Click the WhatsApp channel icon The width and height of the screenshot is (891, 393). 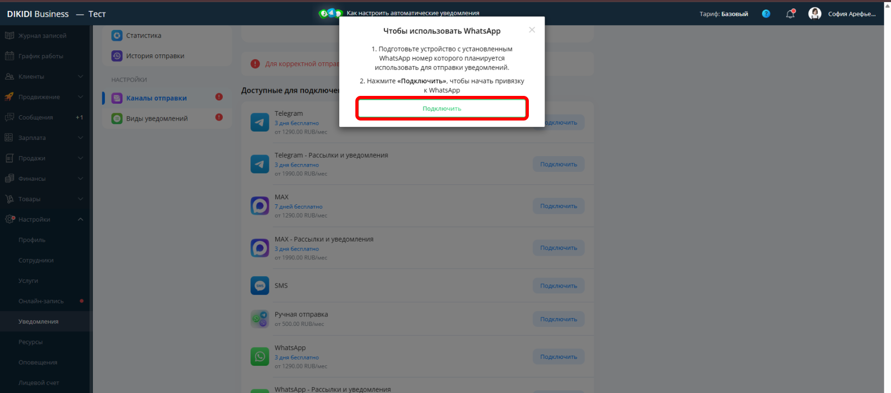[x=260, y=357]
